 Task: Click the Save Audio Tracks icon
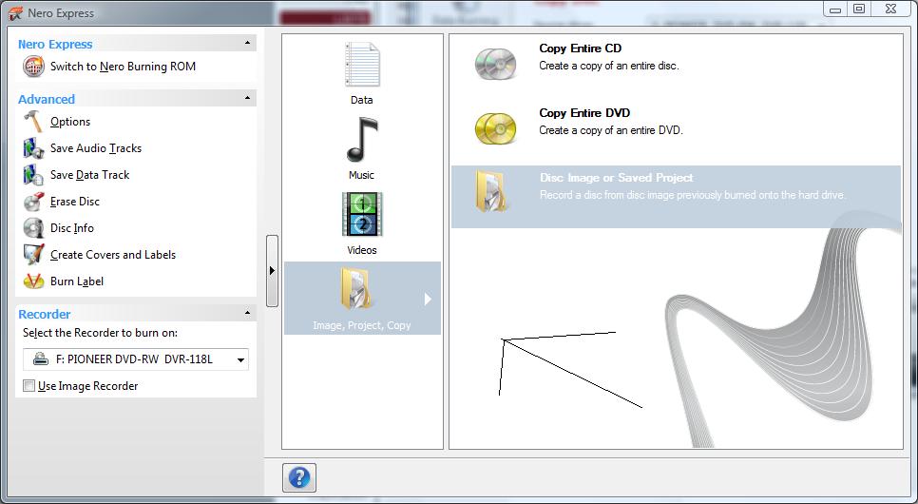pyautogui.click(x=33, y=148)
